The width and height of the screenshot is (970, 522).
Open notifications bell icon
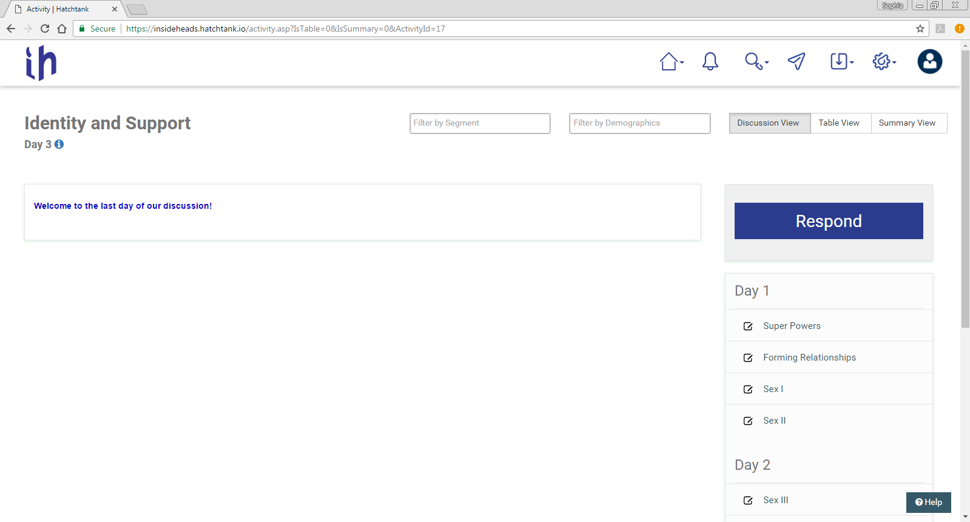click(x=710, y=61)
